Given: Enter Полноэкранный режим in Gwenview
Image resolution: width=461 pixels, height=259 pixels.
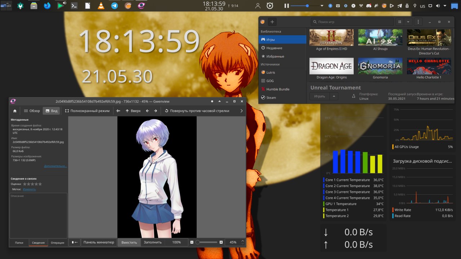Looking at the screenshot, I should [x=87, y=111].
